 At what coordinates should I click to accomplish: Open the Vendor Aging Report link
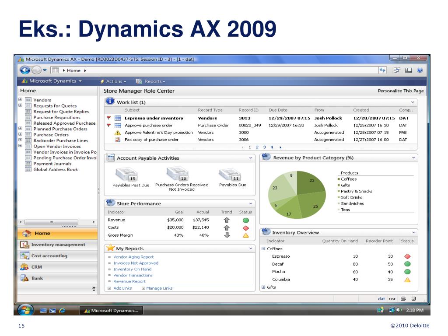(133, 257)
